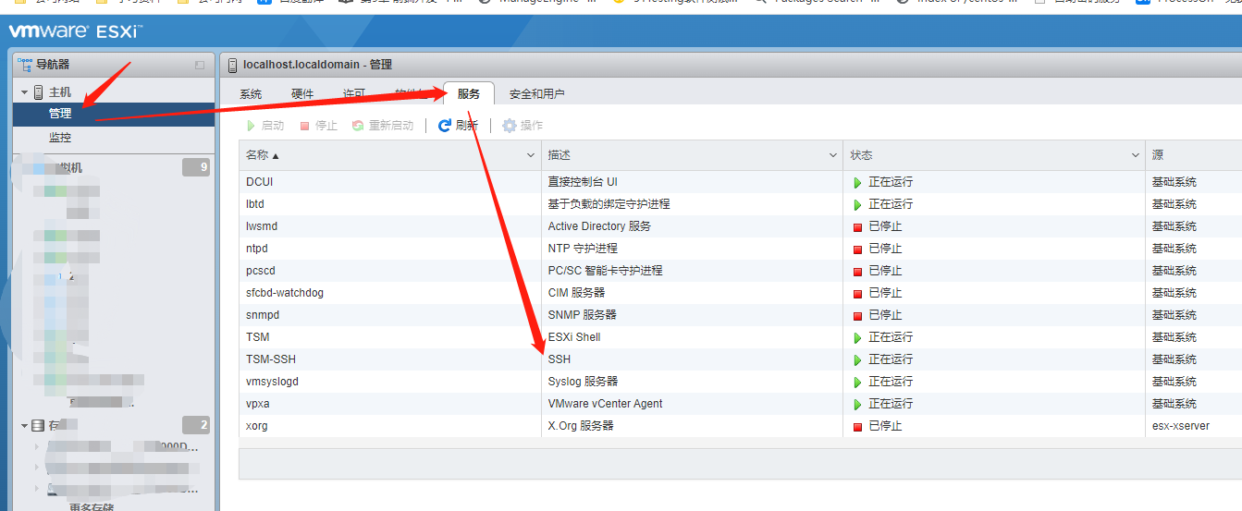This screenshot has height=511, width=1242.
Task: Switch to the 硬件 tab
Action: [302, 94]
